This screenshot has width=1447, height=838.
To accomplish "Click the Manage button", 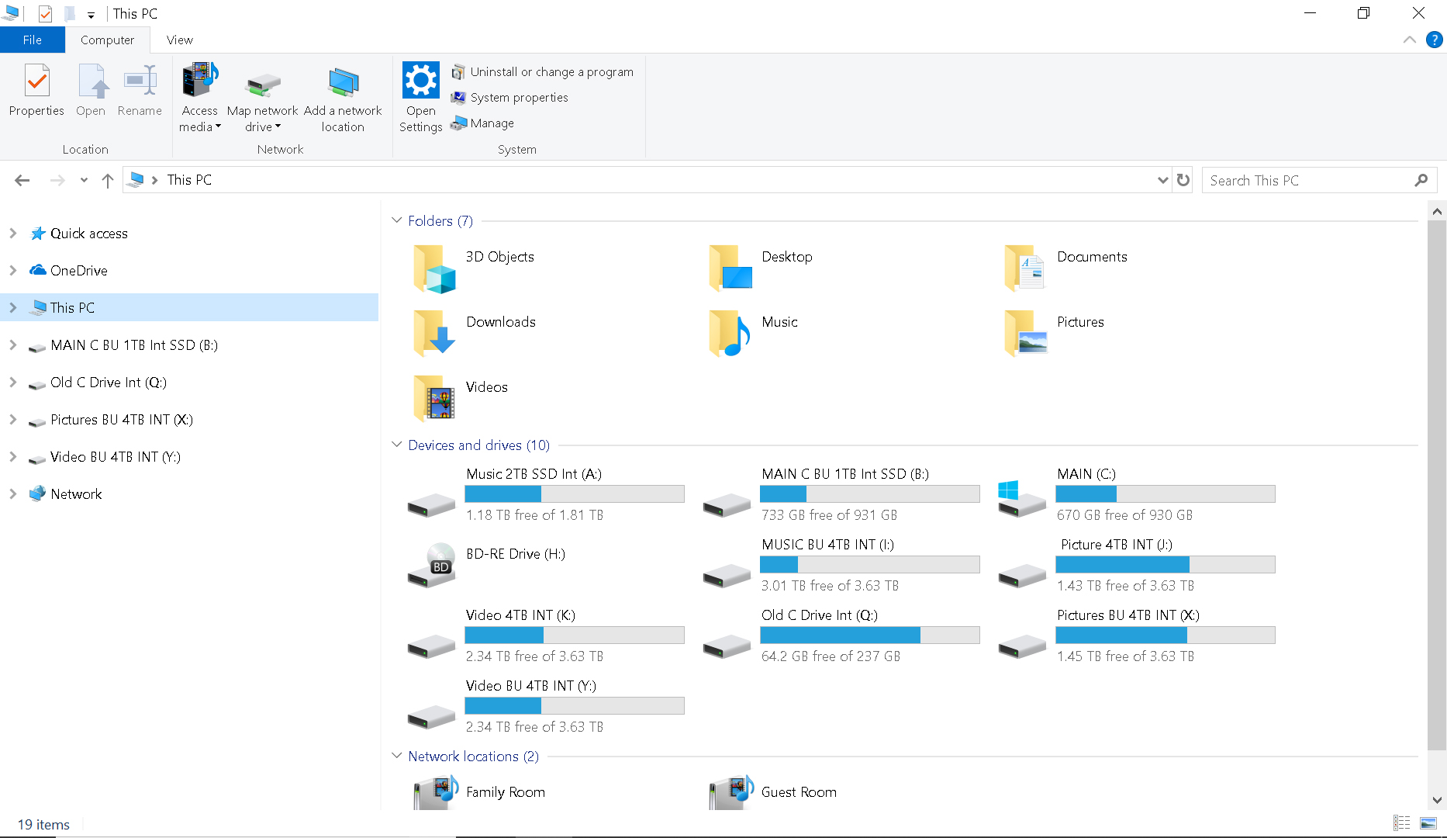I will (483, 123).
